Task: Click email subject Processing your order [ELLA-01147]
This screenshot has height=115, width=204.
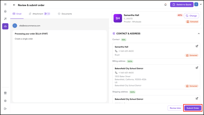Action: [x=31, y=34]
